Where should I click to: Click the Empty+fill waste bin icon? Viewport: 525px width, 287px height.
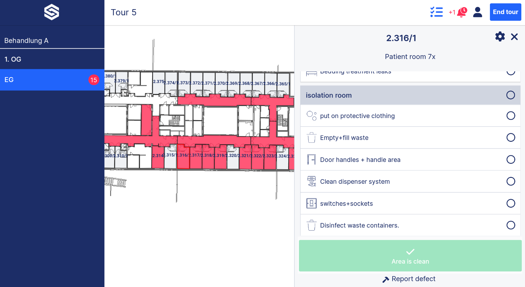click(x=311, y=138)
